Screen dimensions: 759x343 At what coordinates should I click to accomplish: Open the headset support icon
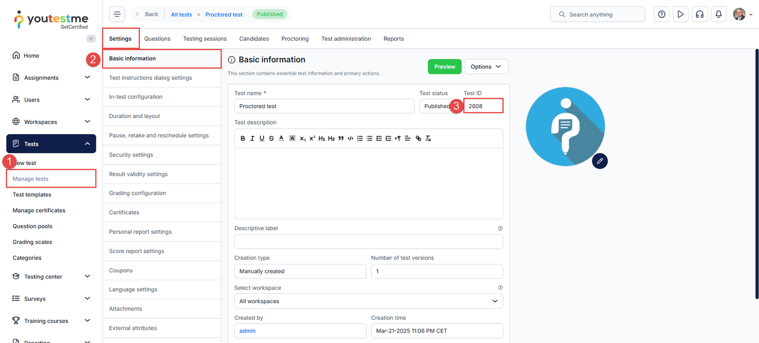699,14
